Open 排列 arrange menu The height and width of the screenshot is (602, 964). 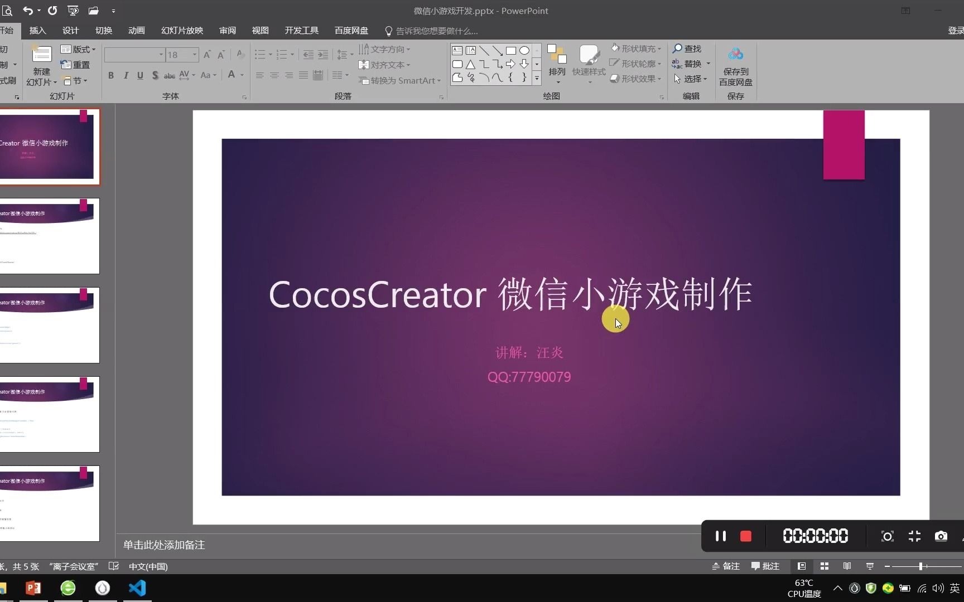557,64
